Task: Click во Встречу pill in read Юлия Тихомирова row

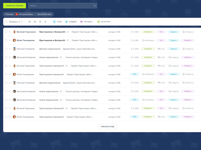Action: 148,74
